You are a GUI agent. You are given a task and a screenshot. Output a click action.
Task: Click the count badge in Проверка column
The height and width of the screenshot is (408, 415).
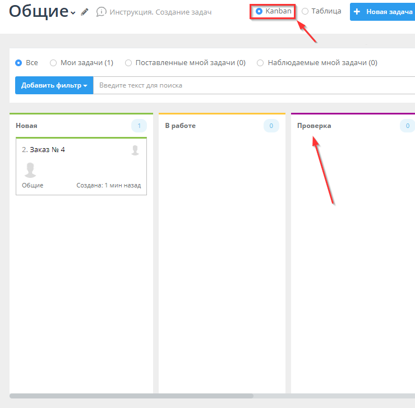point(407,126)
